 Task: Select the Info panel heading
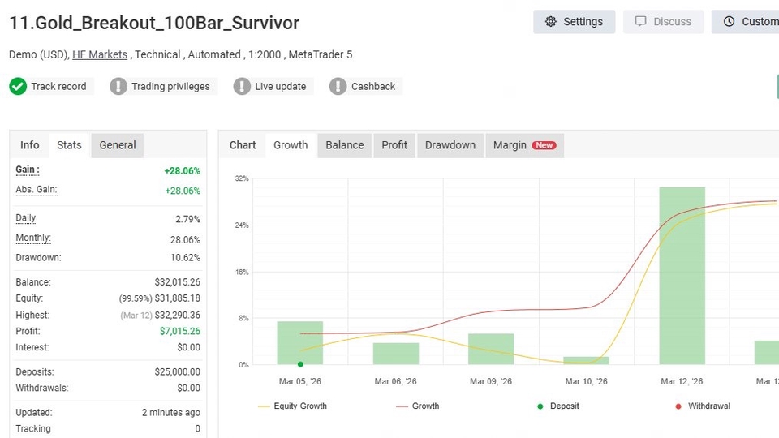[29, 145]
